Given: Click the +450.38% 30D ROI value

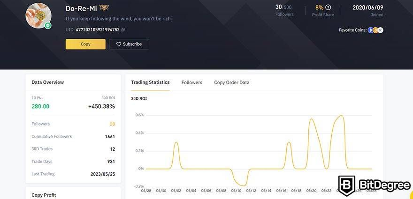Looking at the screenshot, I should tap(101, 106).
